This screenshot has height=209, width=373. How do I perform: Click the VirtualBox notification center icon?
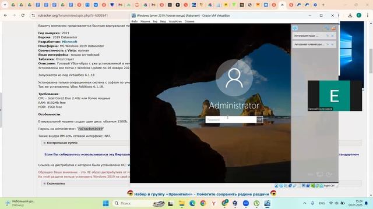coord(295,28)
